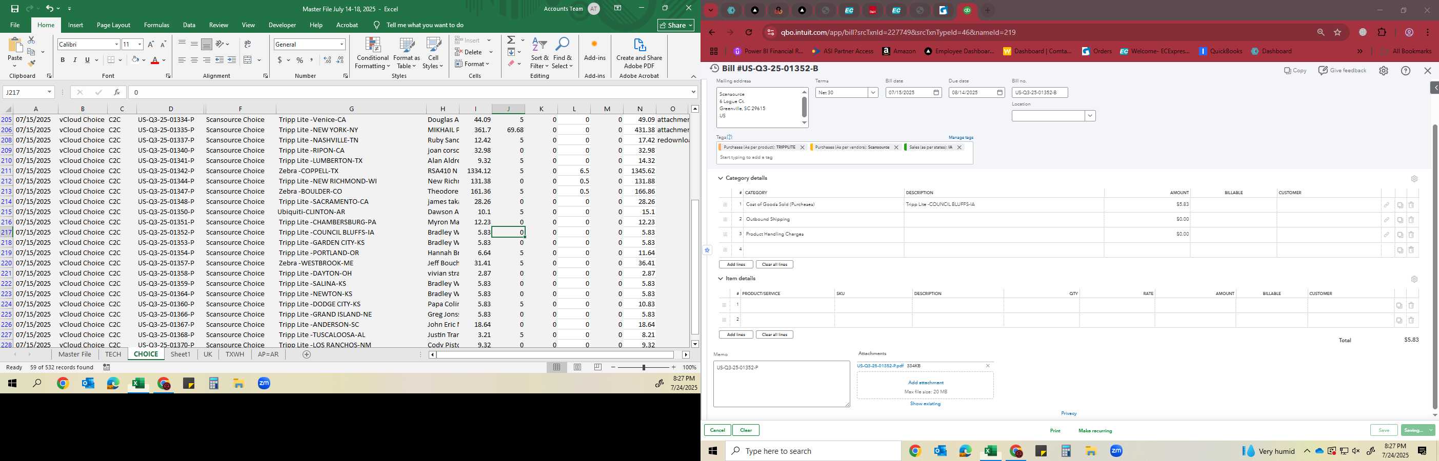This screenshot has height=461, width=1439.
Task: Open Conditional Formatting menu
Action: click(x=373, y=54)
